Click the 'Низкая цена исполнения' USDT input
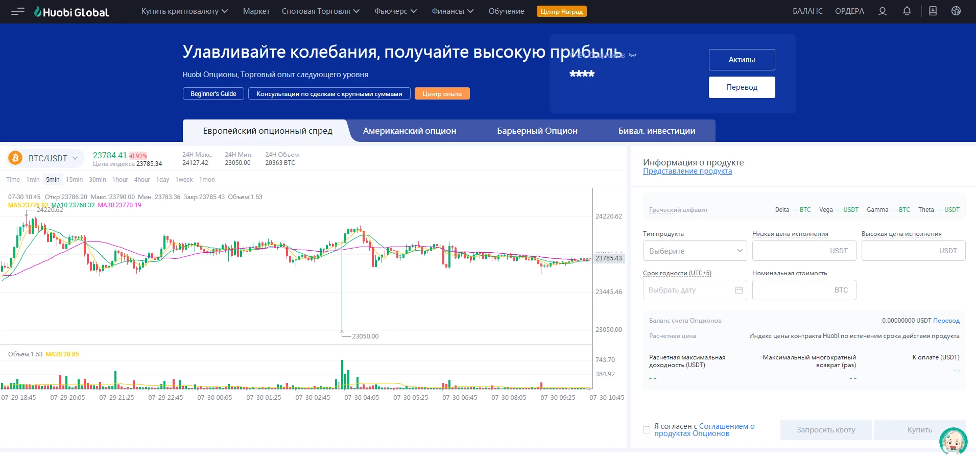The image size is (976, 460). click(x=804, y=251)
